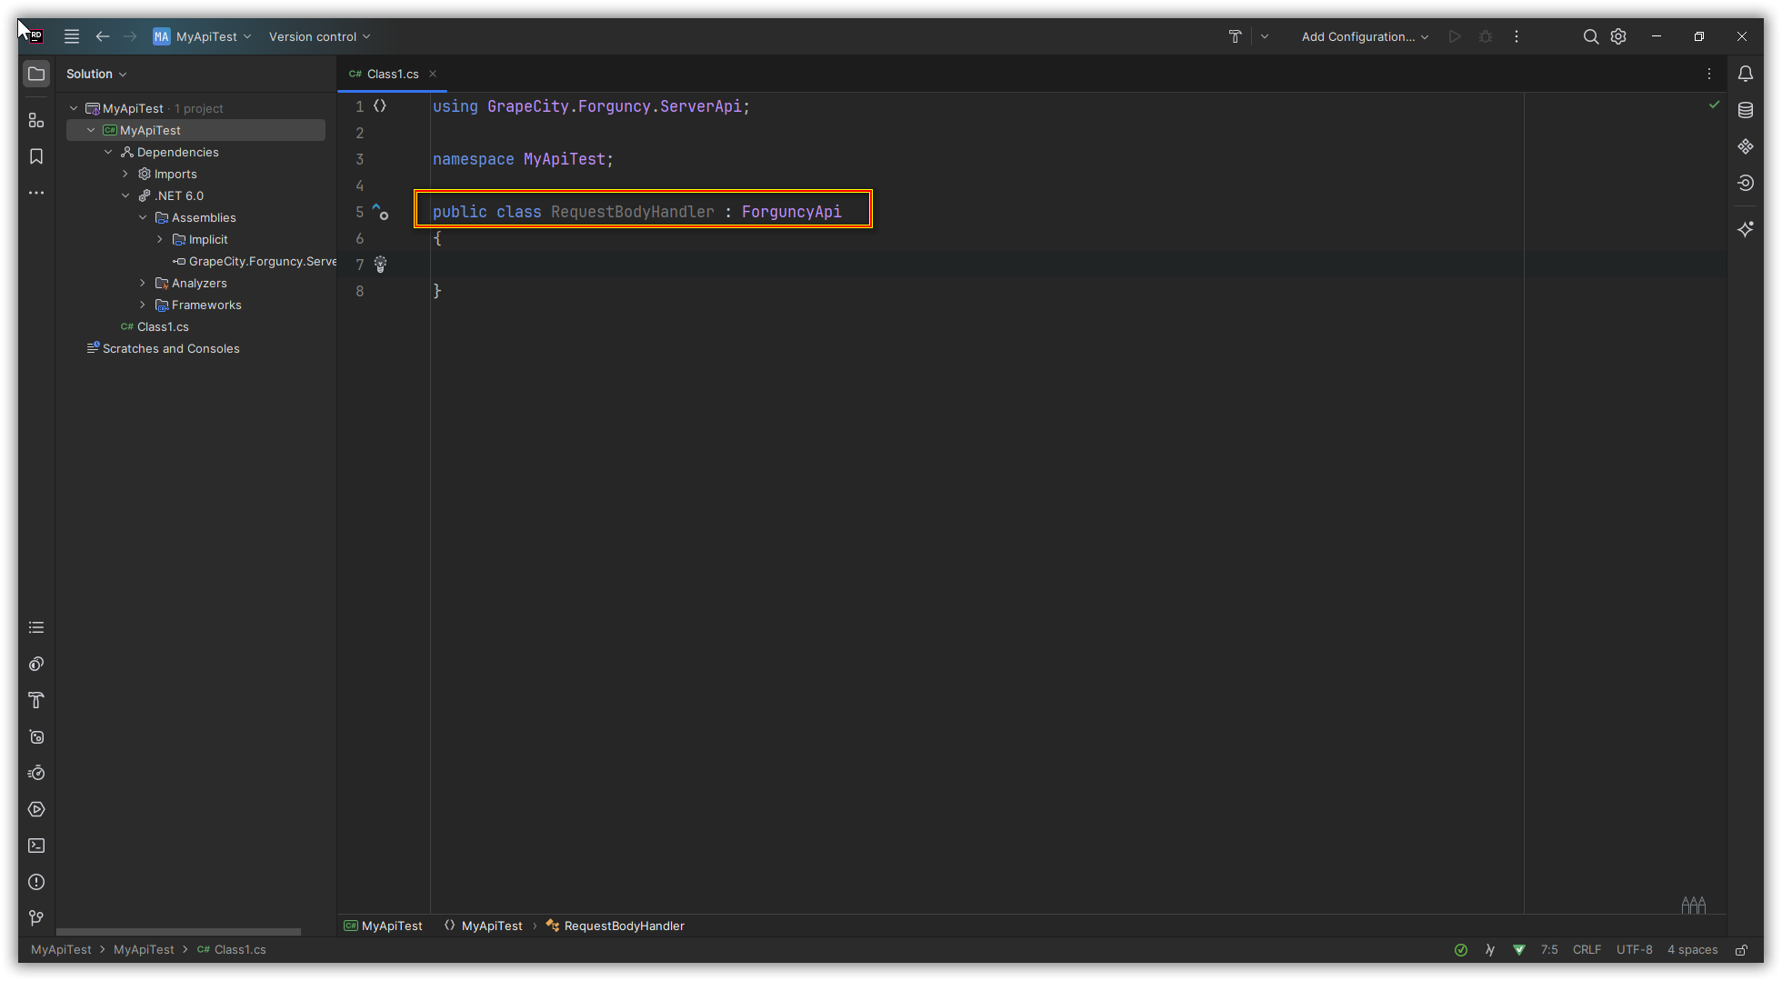Image resolution: width=1782 pixels, height=981 pixels.
Task: Click the lightbulb quick-fix on line 7
Action: point(380,265)
